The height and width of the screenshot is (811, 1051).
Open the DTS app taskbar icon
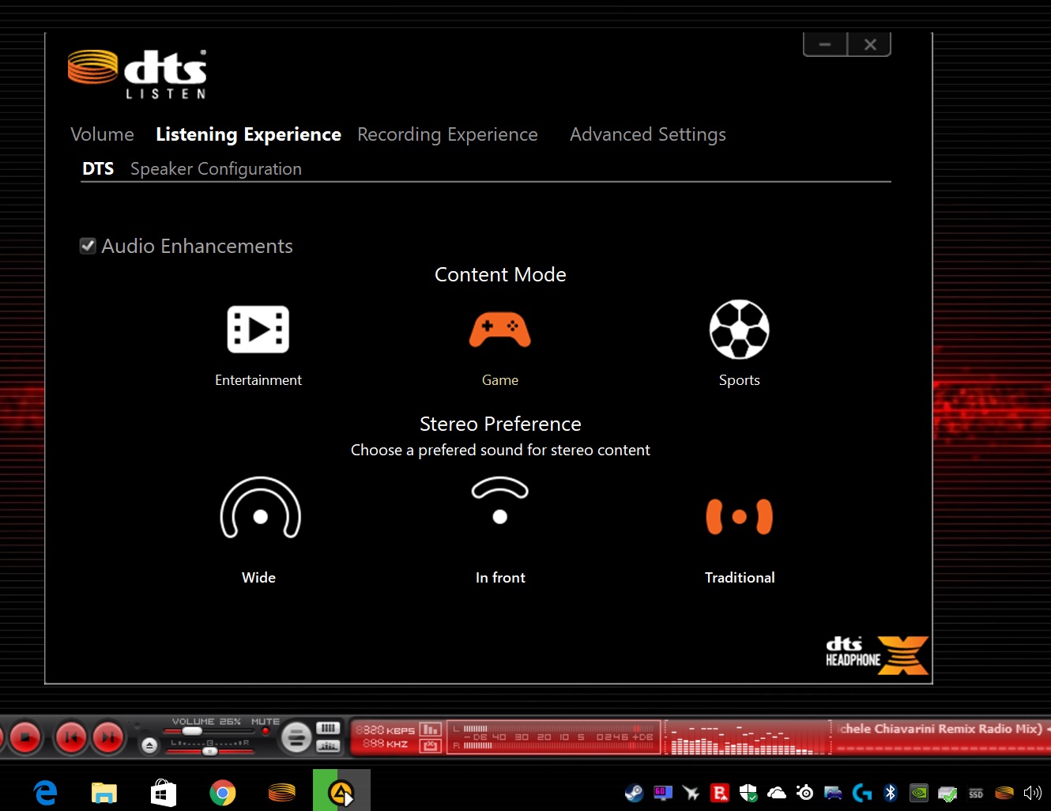pos(282,792)
